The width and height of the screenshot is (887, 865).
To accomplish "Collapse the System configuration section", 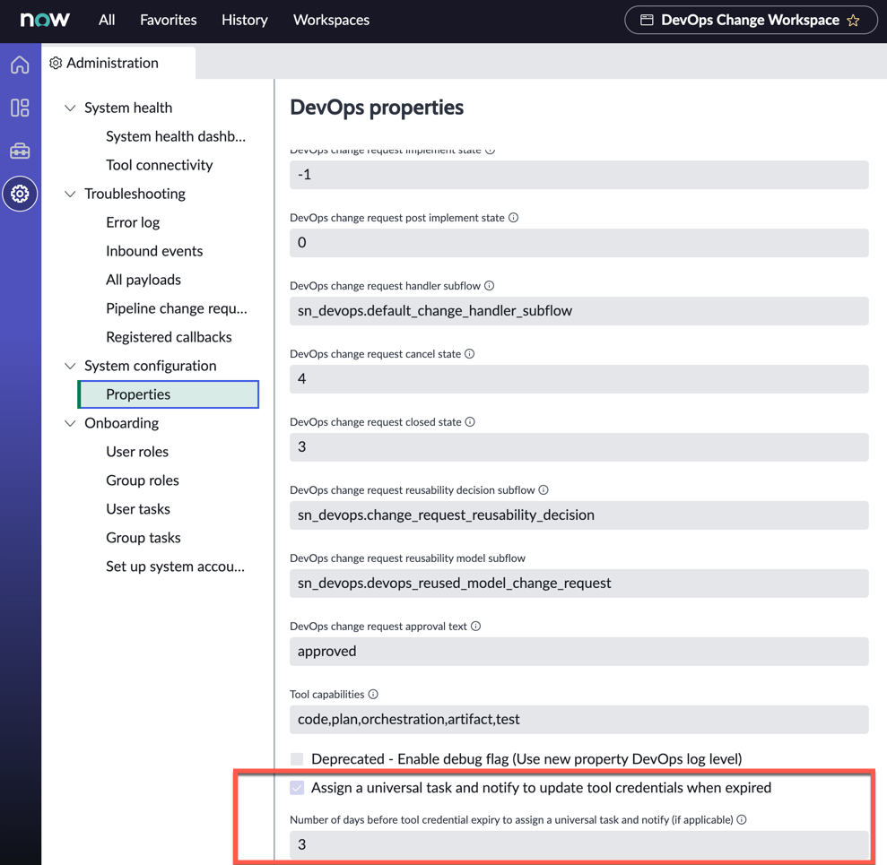I will tap(70, 366).
